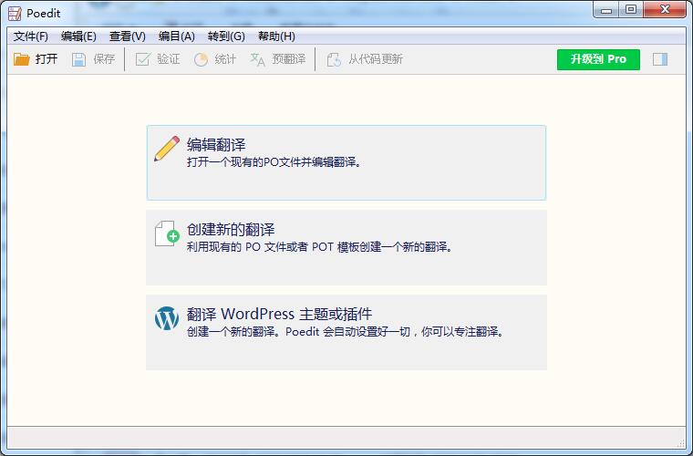Open the 编辑(E) menu
Image resolution: width=693 pixels, height=456 pixels.
point(78,36)
